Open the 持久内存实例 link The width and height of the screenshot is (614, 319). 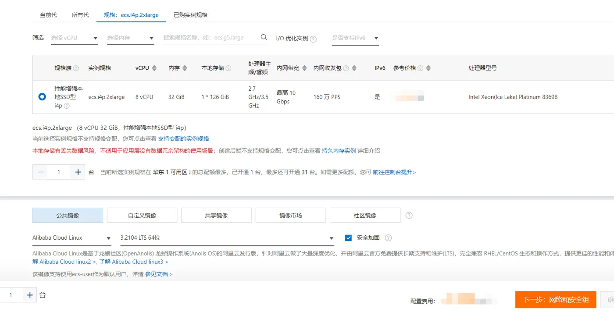coord(339,151)
